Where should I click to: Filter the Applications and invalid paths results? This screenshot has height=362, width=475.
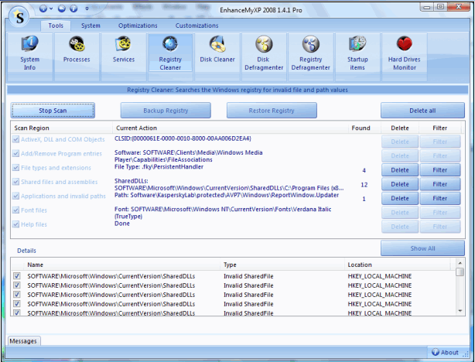(440, 199)
